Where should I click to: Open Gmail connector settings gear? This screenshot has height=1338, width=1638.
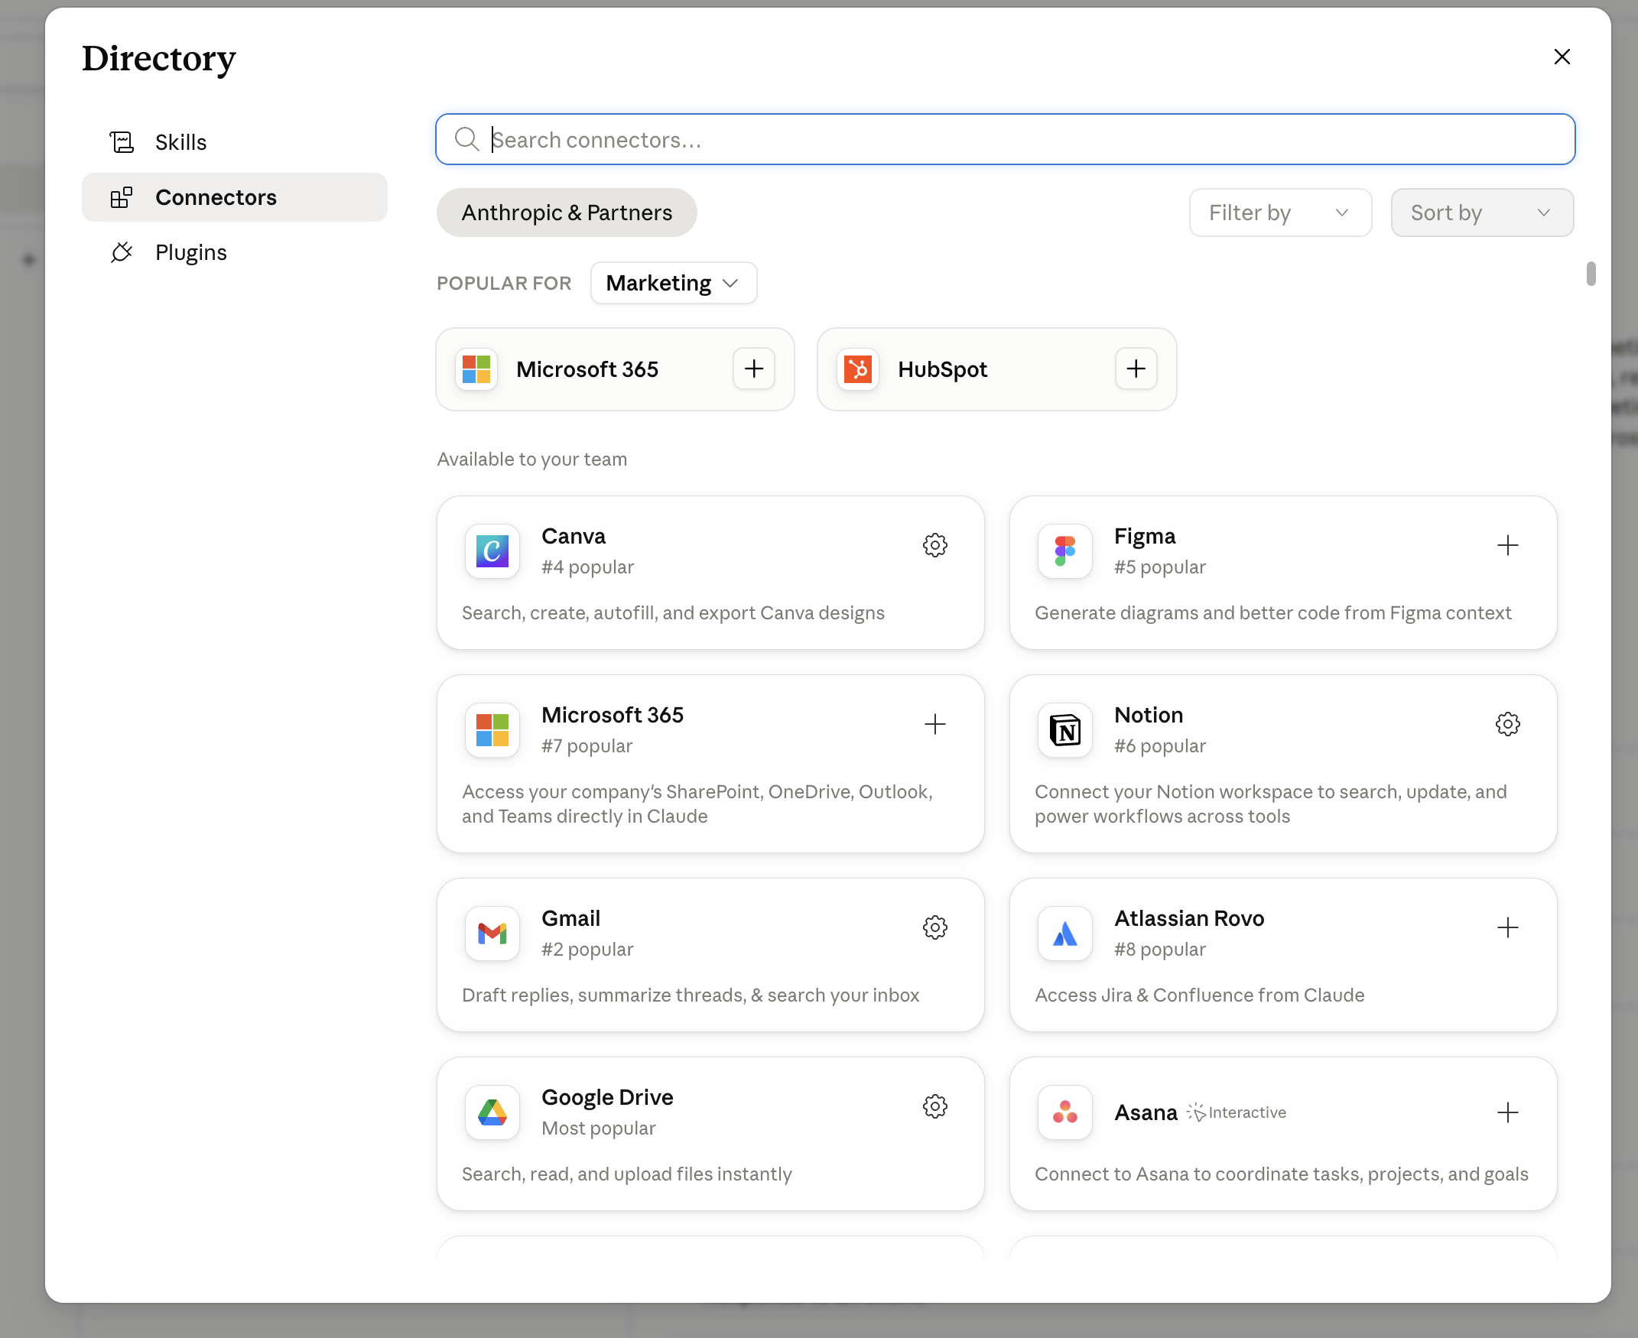(x=934, y=927)
